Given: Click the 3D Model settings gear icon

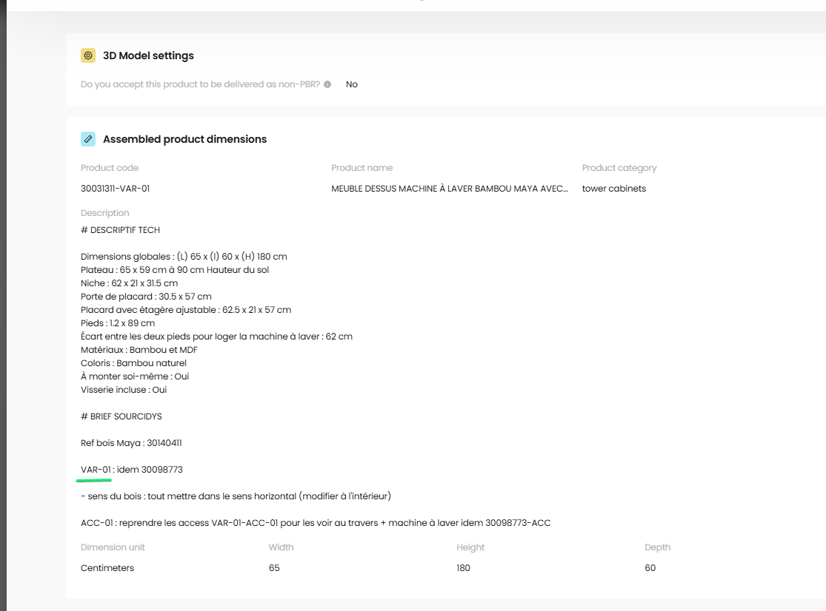Looking at the screenshot, I should click(88, 55).
